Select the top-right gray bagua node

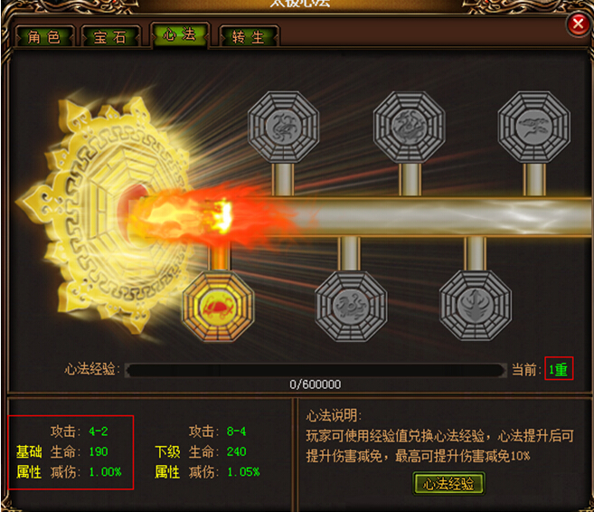534,127
